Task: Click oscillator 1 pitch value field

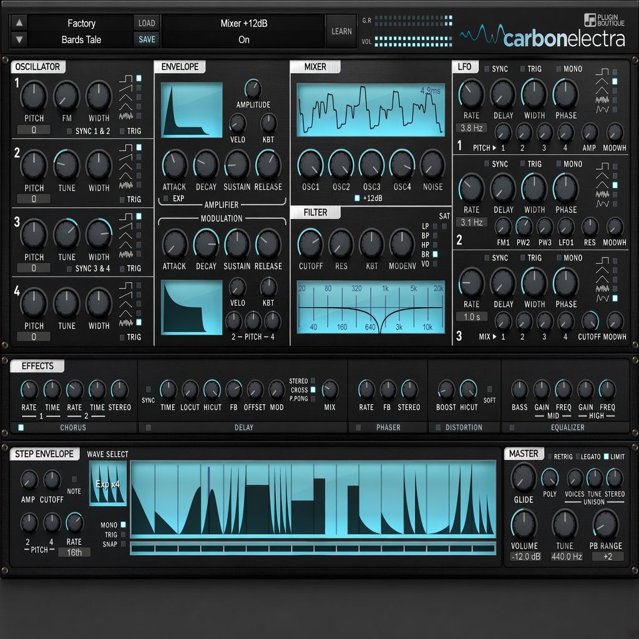Action: (x=34, y=130)
